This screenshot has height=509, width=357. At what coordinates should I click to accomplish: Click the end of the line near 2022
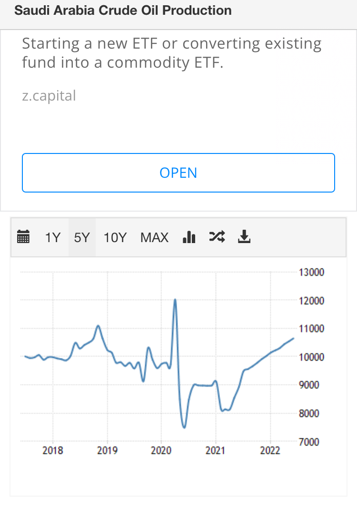pos(293,338)
